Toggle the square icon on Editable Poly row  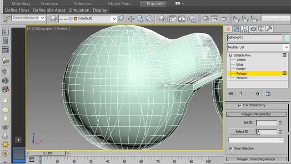point(284,55)
